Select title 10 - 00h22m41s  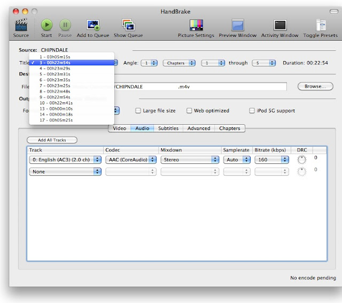coord(72,103)
